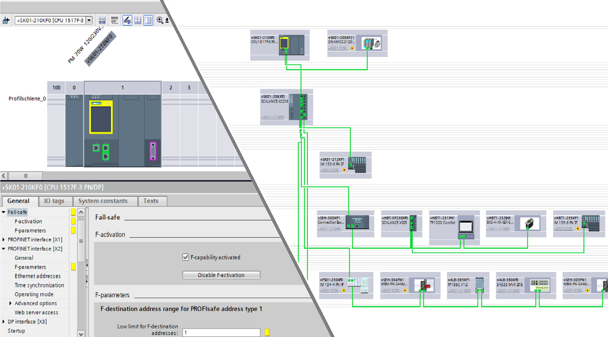Collapse the Fail-safe tree node
The height and width of the screenshot is (337, 608).
[x=3, y=212]
